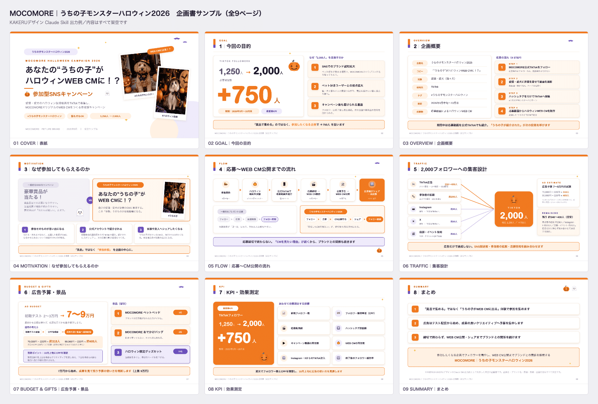Click the camera icon in the Instagram traffic row
This screenshot has height=404, width=598.
(x=413, y=209)
